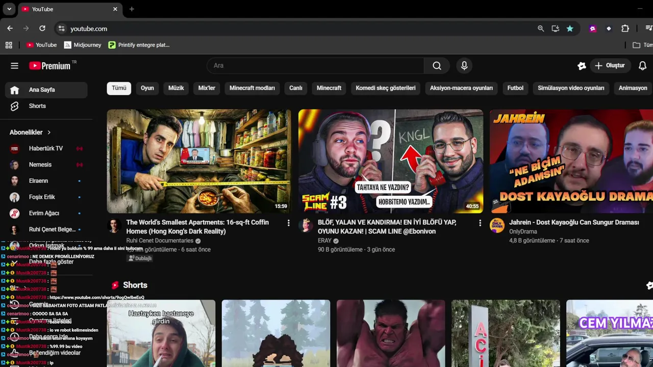Select the Canlı filter chip
Viewport: 653px width, 367px height.
coord(296,88)
